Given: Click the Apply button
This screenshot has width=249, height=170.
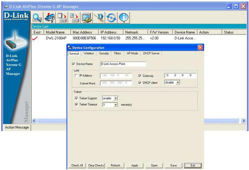Looking at the screenshot, I should click(135, 165).
